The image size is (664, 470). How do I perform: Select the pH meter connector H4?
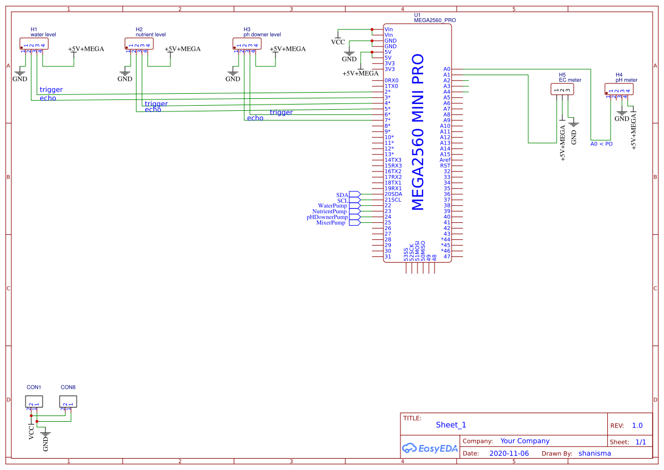click(620, 89)
